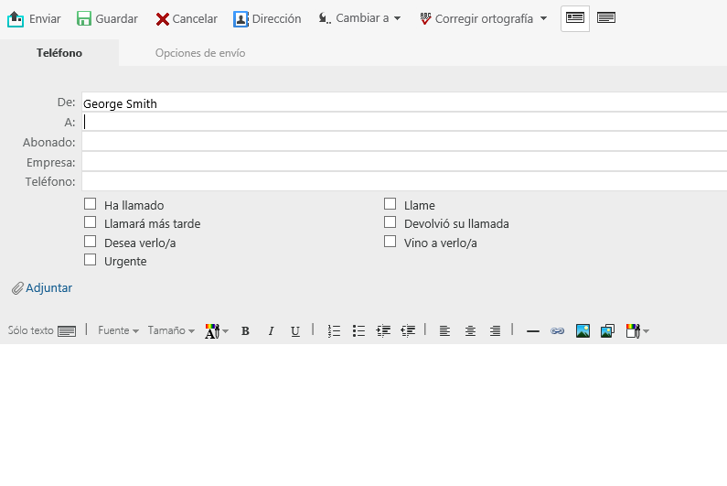Align text to the right
This screenshot has height=486, width=727.
pos(495,331)
